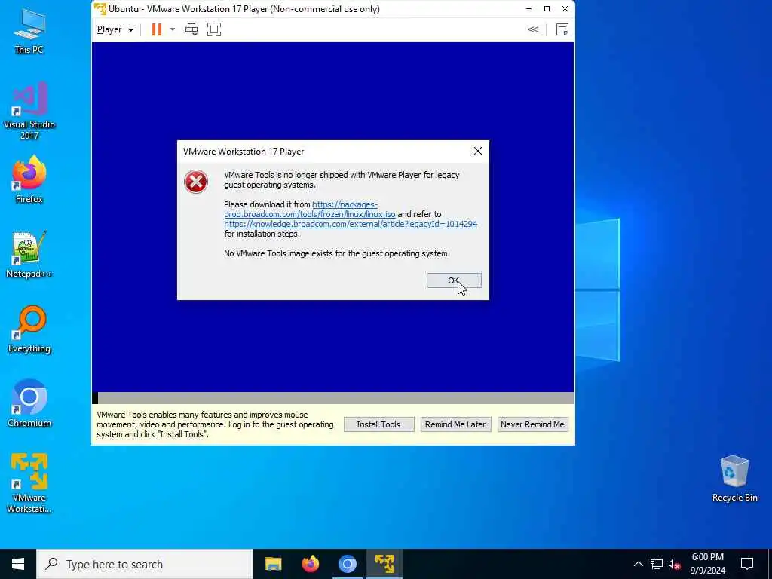Click the red error icon in dialog
Screen dimensions: 772x579
196,182
